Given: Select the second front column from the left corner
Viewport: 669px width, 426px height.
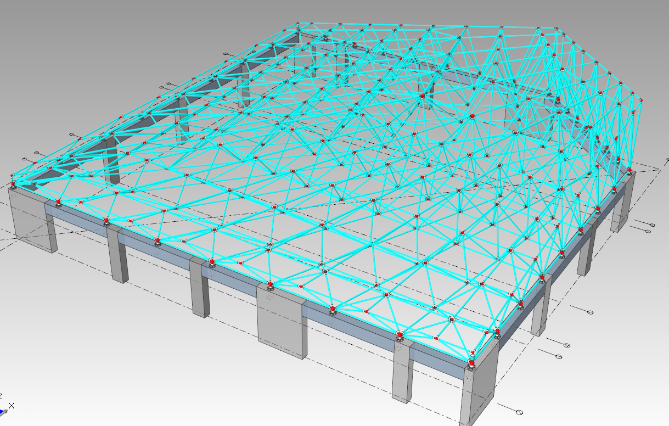Looking at the screenshot, I should tap(119, 258).
